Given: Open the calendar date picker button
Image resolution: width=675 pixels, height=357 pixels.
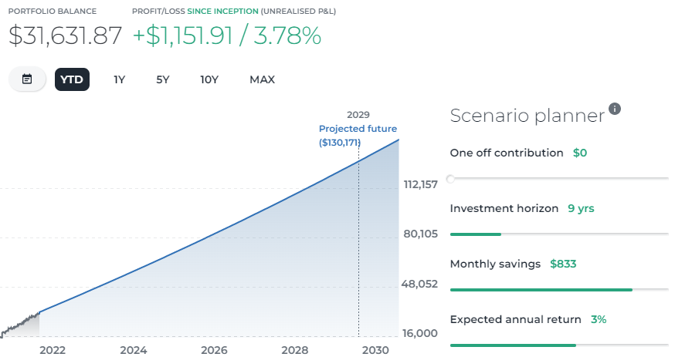Looking at the screenshot, I should point(27,79).
